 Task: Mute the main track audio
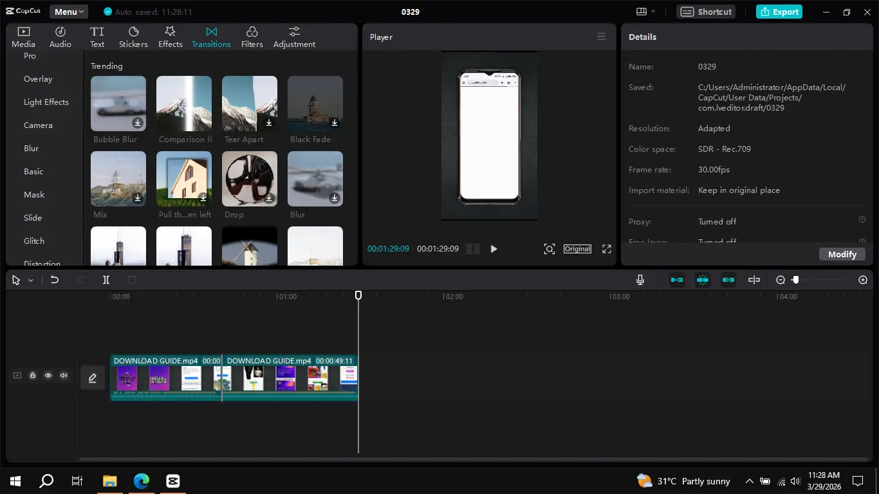click(x=64, y=376)
